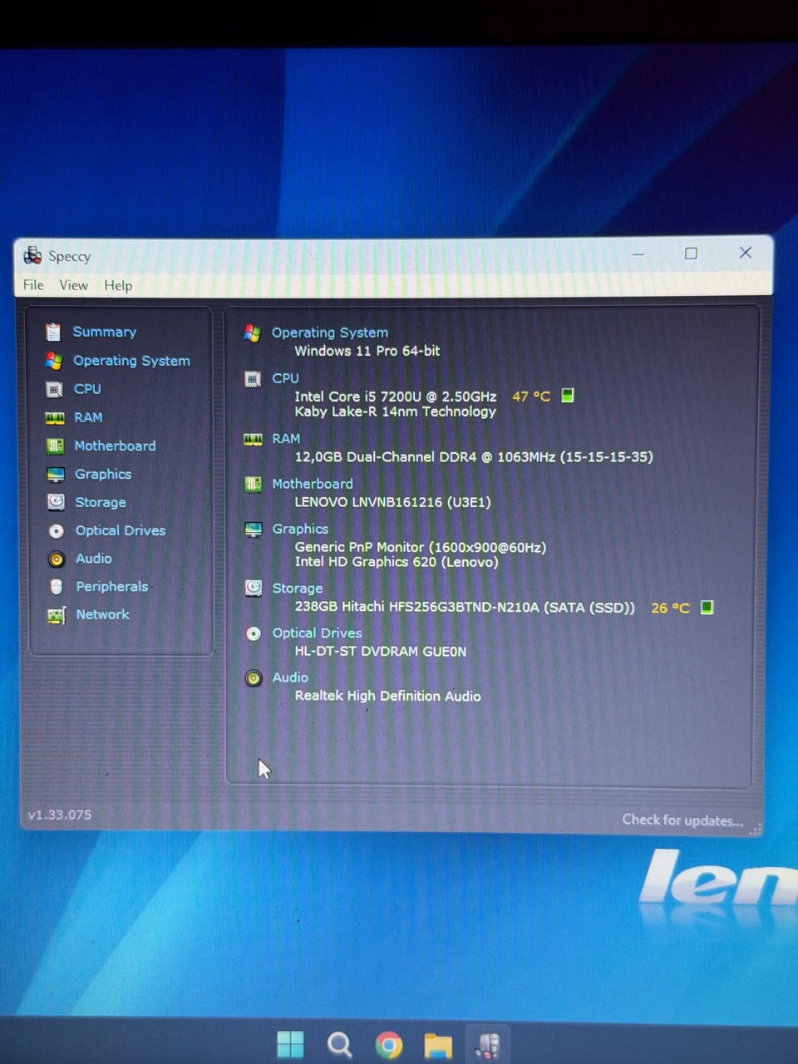The width and height of the screenshot is (798, 1064).
Task: Click the v1.33.075 version label
Action: pos(60,815)
